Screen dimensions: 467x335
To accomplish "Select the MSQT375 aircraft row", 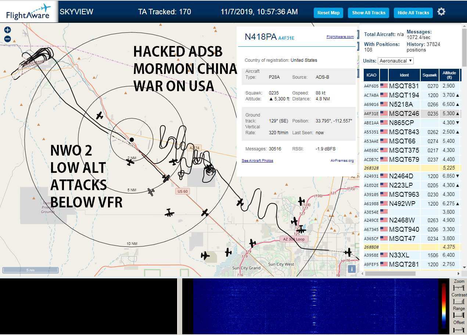I will (412, 150).
